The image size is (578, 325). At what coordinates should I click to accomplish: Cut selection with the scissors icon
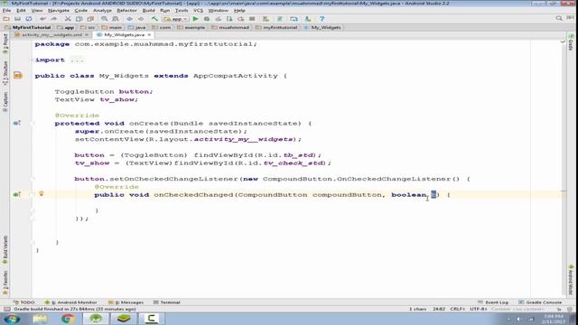point(68,19)
